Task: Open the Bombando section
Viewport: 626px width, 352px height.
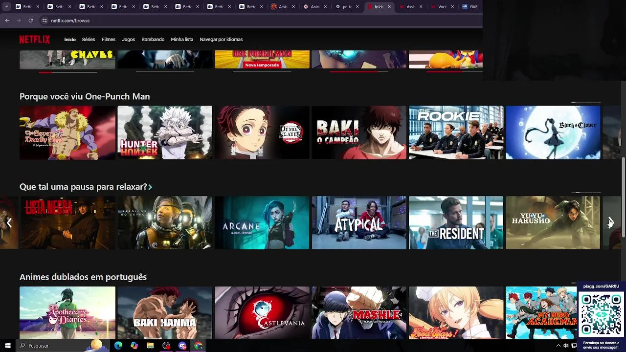Action: 153,40
